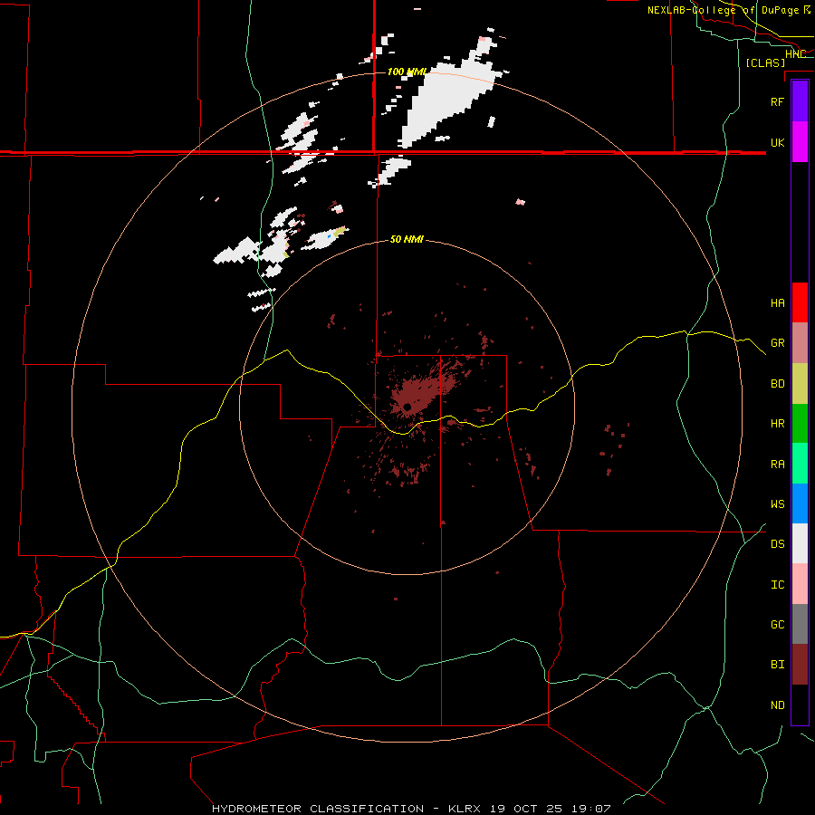The width and height of the screenshot is (815, 815).
Task: Click the RA legend label
Action: [777, 465]
